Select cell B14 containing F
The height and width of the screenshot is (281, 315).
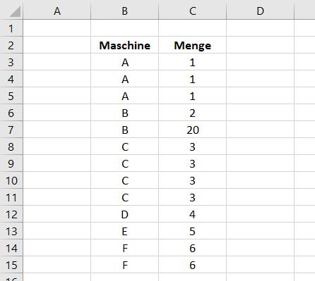point(125,248)
